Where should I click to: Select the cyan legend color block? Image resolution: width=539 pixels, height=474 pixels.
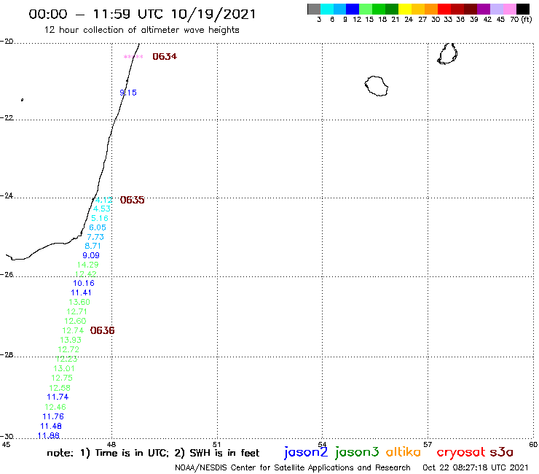(327, 9)
